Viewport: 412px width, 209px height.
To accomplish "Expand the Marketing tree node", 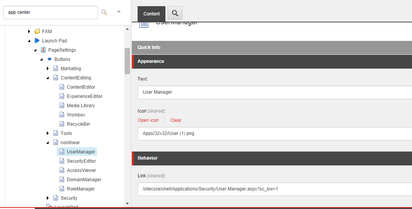I will pos(48,68).
